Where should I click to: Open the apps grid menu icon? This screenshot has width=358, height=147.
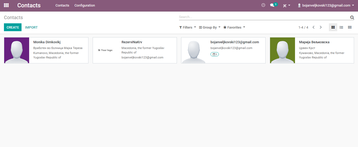click(x=6, y=5)
